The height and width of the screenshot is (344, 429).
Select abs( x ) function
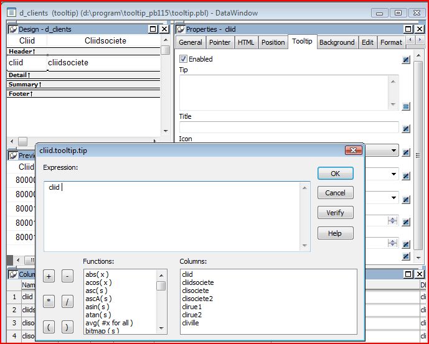click(x=97, y=274)
